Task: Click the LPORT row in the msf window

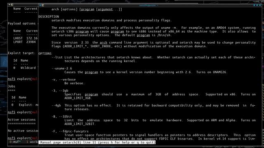Action: click(24, 42)
